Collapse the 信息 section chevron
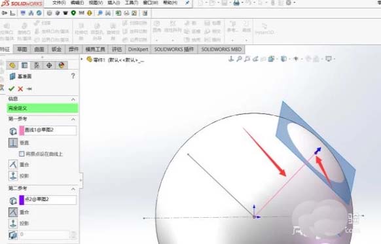The width and height of the screenshot is (381, 244). pos(73,99)
